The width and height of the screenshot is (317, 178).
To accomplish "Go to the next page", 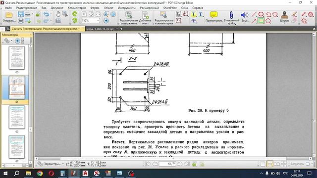I will (179, 164).
